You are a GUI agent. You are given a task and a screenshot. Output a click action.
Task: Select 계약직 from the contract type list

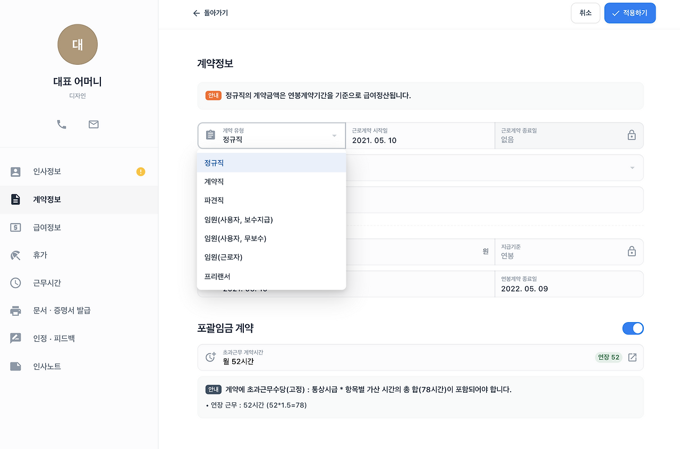[271, 182]
